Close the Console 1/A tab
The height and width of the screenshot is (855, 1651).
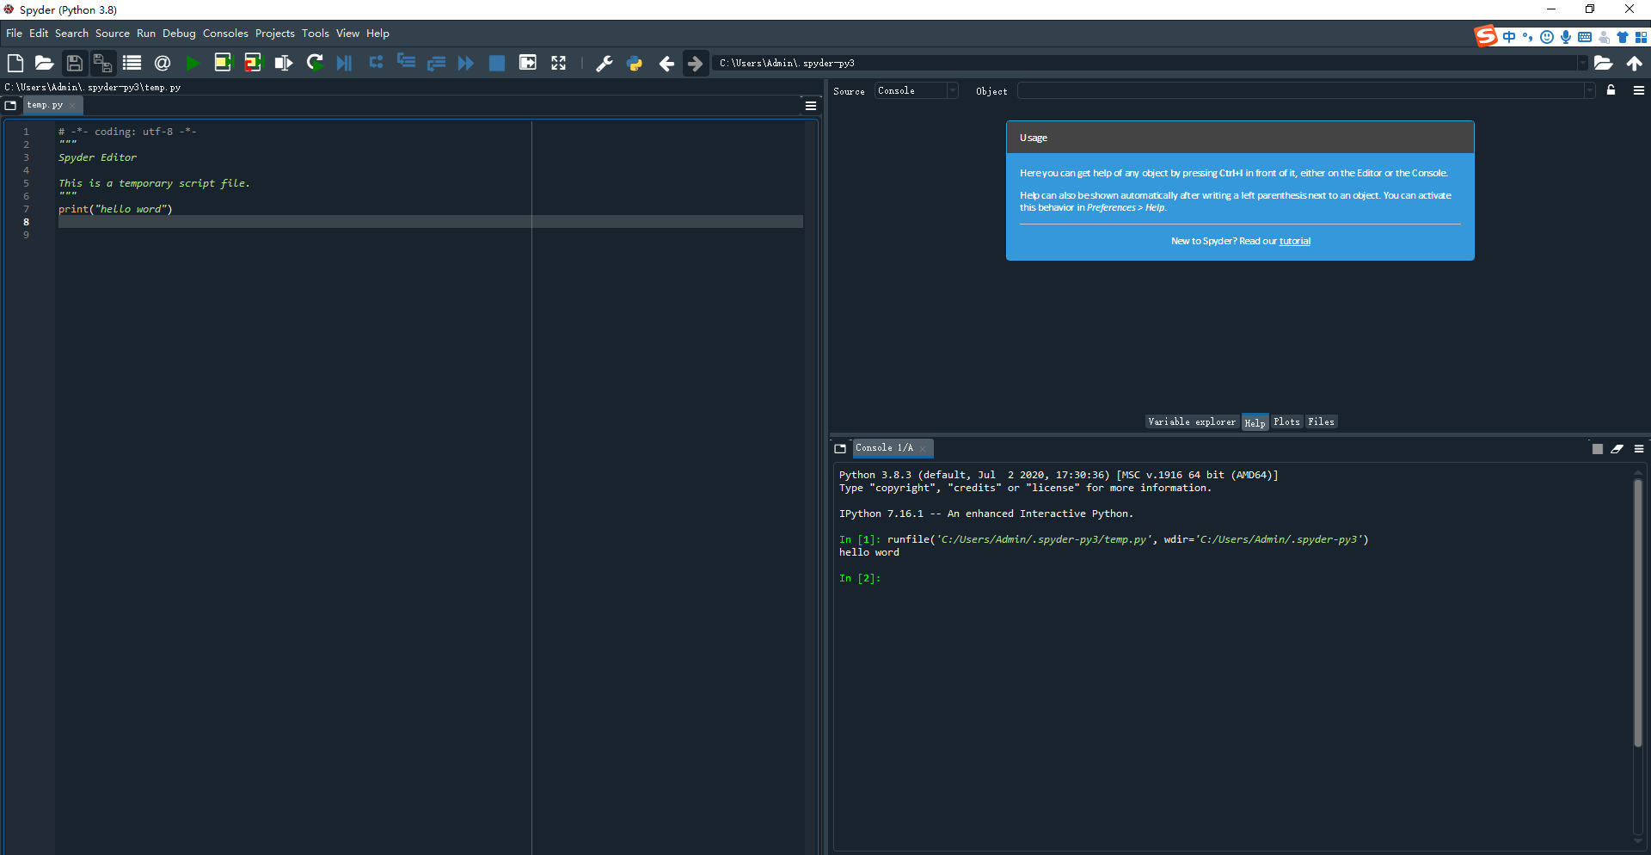[x=923, y=448]
